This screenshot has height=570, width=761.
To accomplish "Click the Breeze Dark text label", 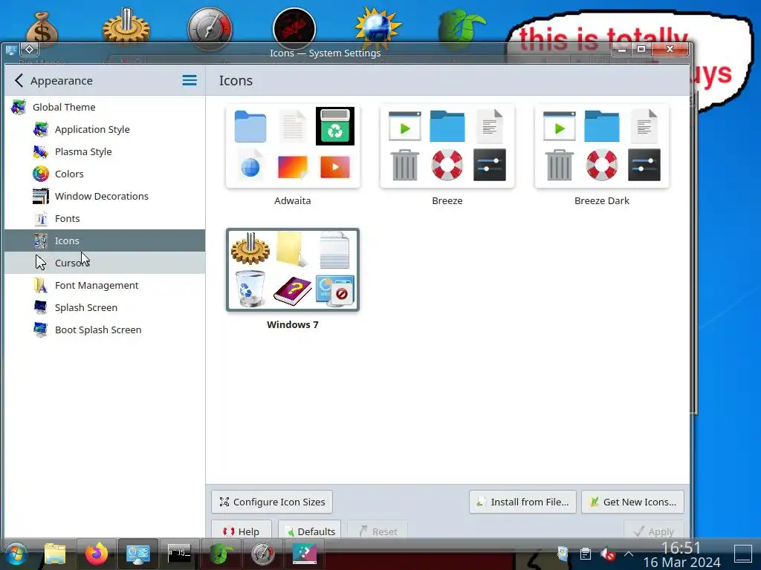I will pos(602,200).
